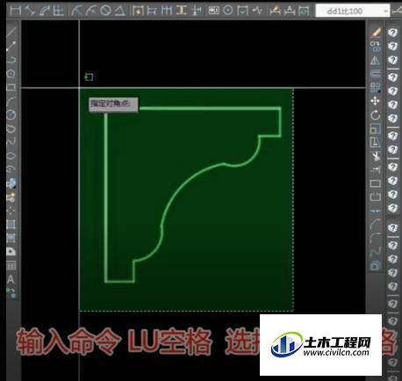Screen dimensions: 402x381
Task: Select the Point draw tool
Action: (x=11, y=211)
